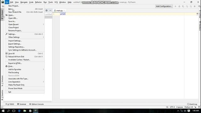The height and width of the screenshot is (113, 201).
Task: Select Sync Settings to JetBrains Account
Action: pyautogui.click(x=25, y=50)
